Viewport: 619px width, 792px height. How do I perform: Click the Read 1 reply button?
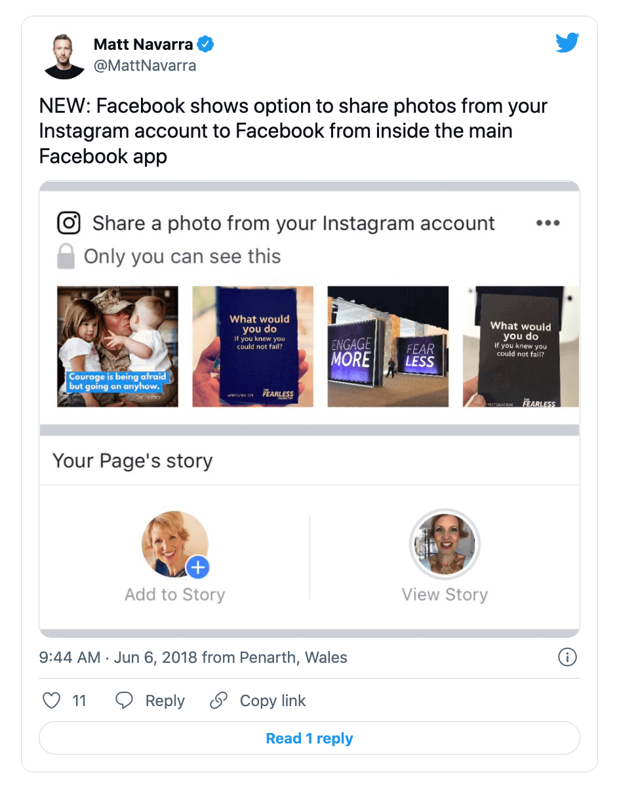[309, 738]
